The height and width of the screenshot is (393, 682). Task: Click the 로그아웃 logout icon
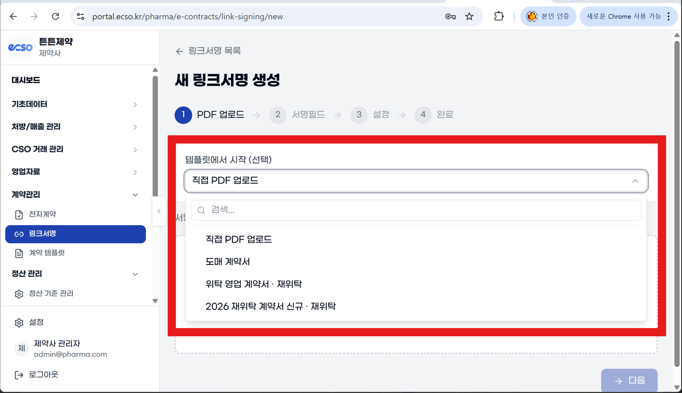(19, 375)
